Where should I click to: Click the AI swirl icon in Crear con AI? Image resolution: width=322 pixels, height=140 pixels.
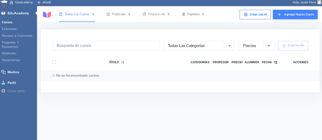[x=246, y=14]
